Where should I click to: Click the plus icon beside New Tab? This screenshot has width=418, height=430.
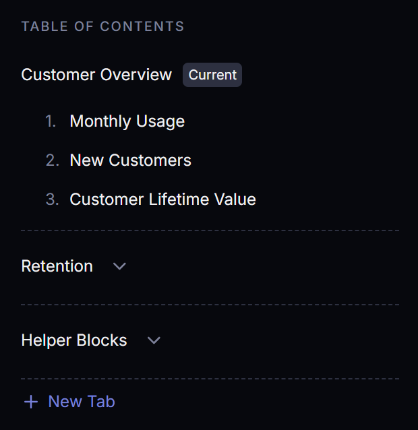coord(30,402)
